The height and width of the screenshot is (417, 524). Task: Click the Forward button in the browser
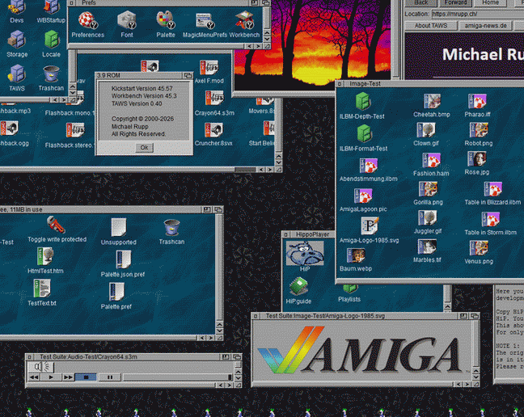tap(455, 2)
